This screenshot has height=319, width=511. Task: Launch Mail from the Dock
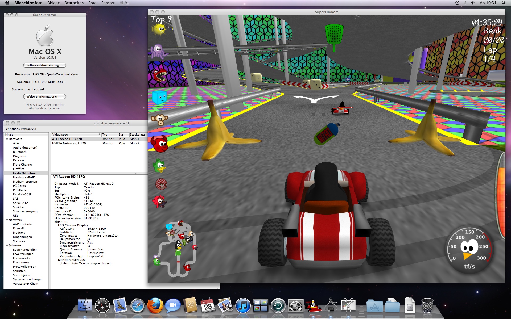point(120,305)
